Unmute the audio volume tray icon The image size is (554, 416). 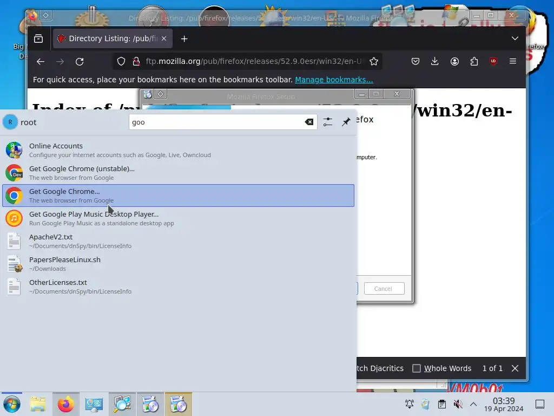[458, 404]
